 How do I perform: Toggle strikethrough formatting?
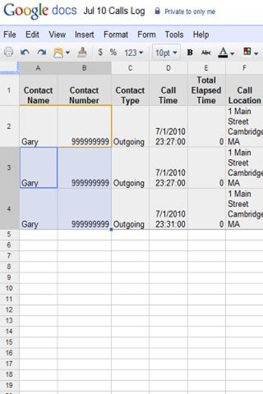(206, 53)
